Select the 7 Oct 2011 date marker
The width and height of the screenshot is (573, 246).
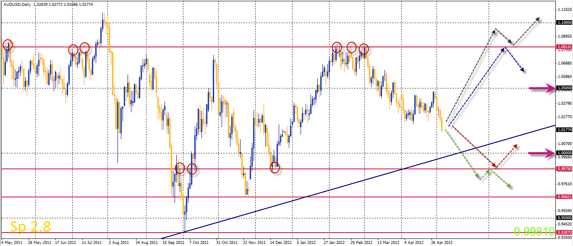pyautogui.click(x=199, y=242)
